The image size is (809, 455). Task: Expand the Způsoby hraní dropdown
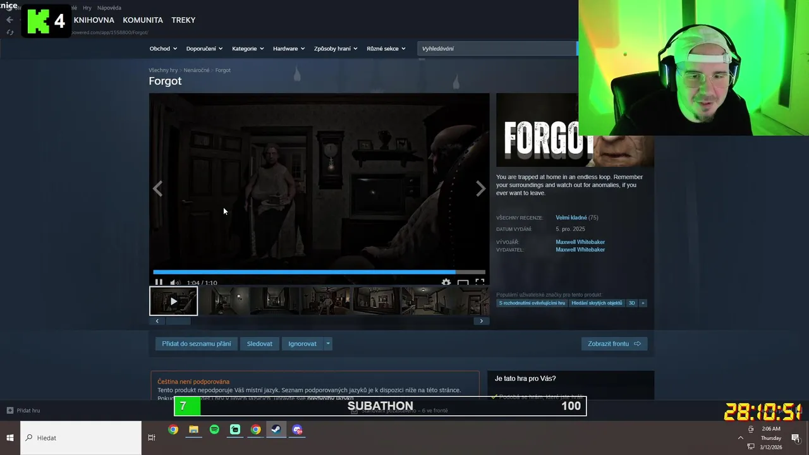(336, 49)
